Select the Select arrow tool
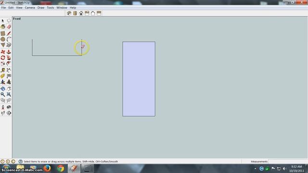The image size is (308, 173). click(3, 21)
